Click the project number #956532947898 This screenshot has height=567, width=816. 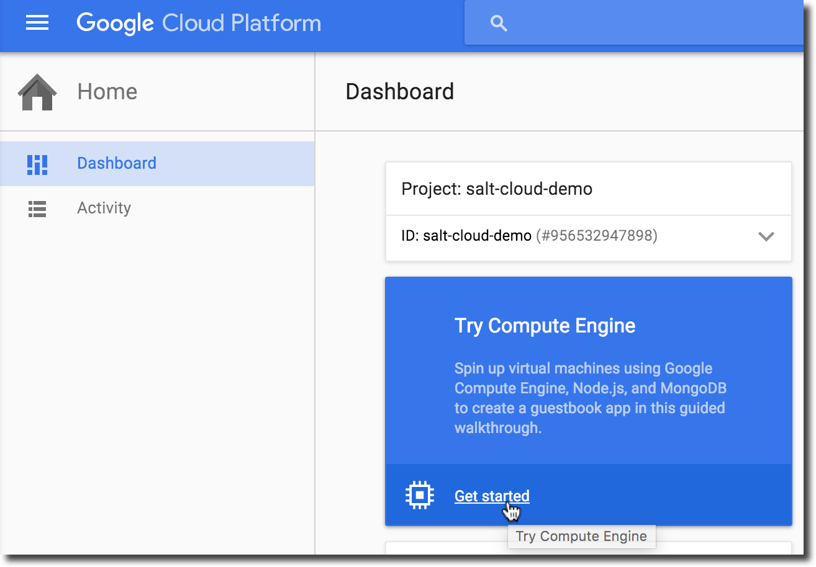[x=596, y=236]
